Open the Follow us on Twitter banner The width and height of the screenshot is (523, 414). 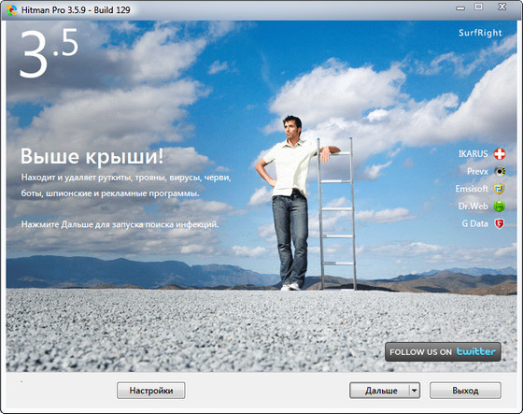(x=443, y=352)
